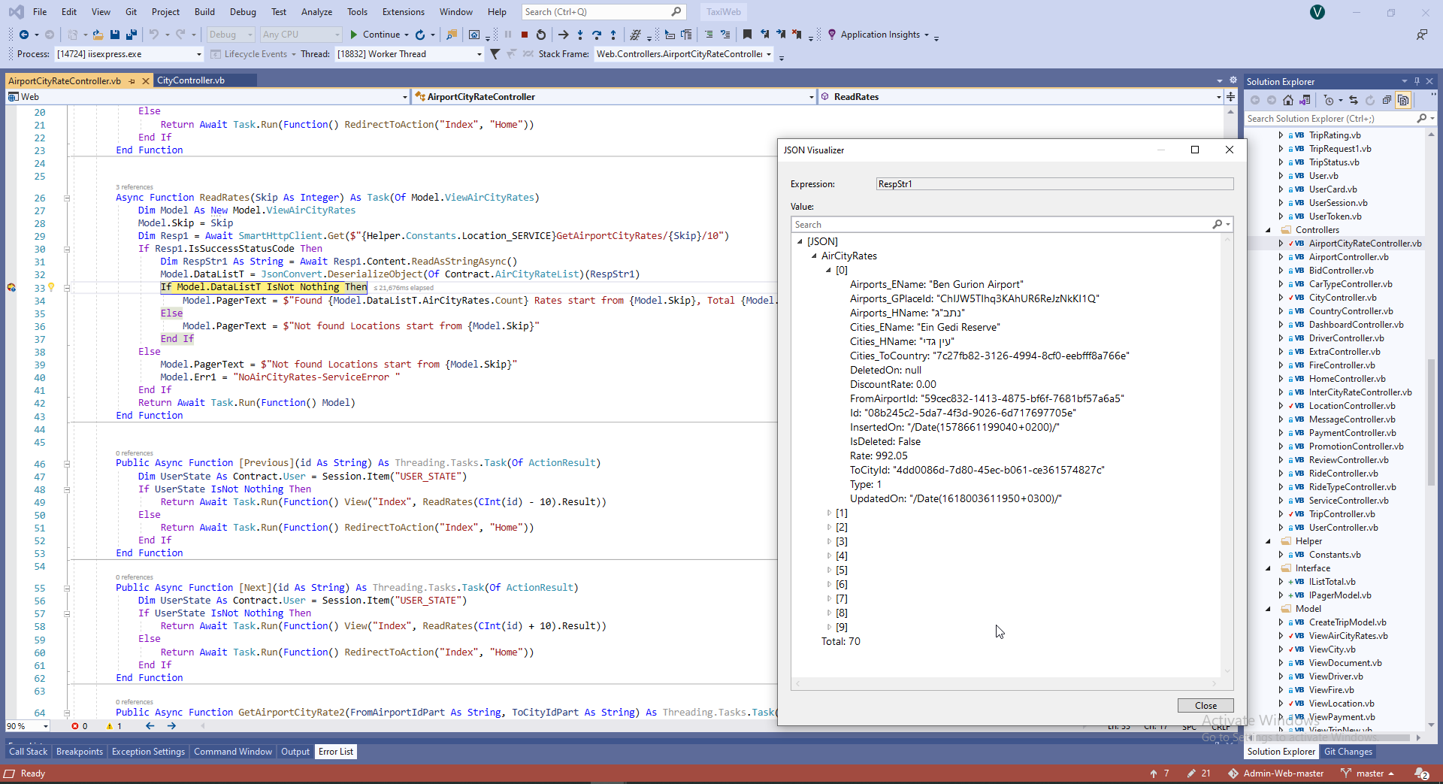The image size is (1443, 784).
Task: Stop debugging with the red square icon
Action: (525, 35)
